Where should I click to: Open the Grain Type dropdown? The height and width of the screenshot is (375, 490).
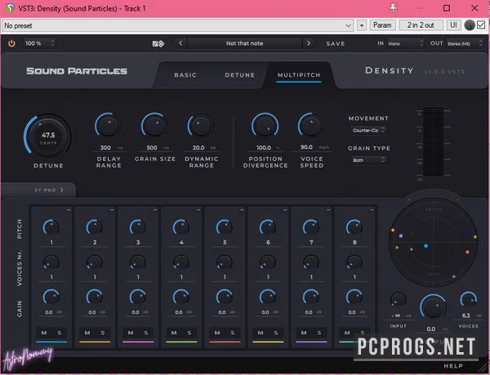(x=368, y=160)
